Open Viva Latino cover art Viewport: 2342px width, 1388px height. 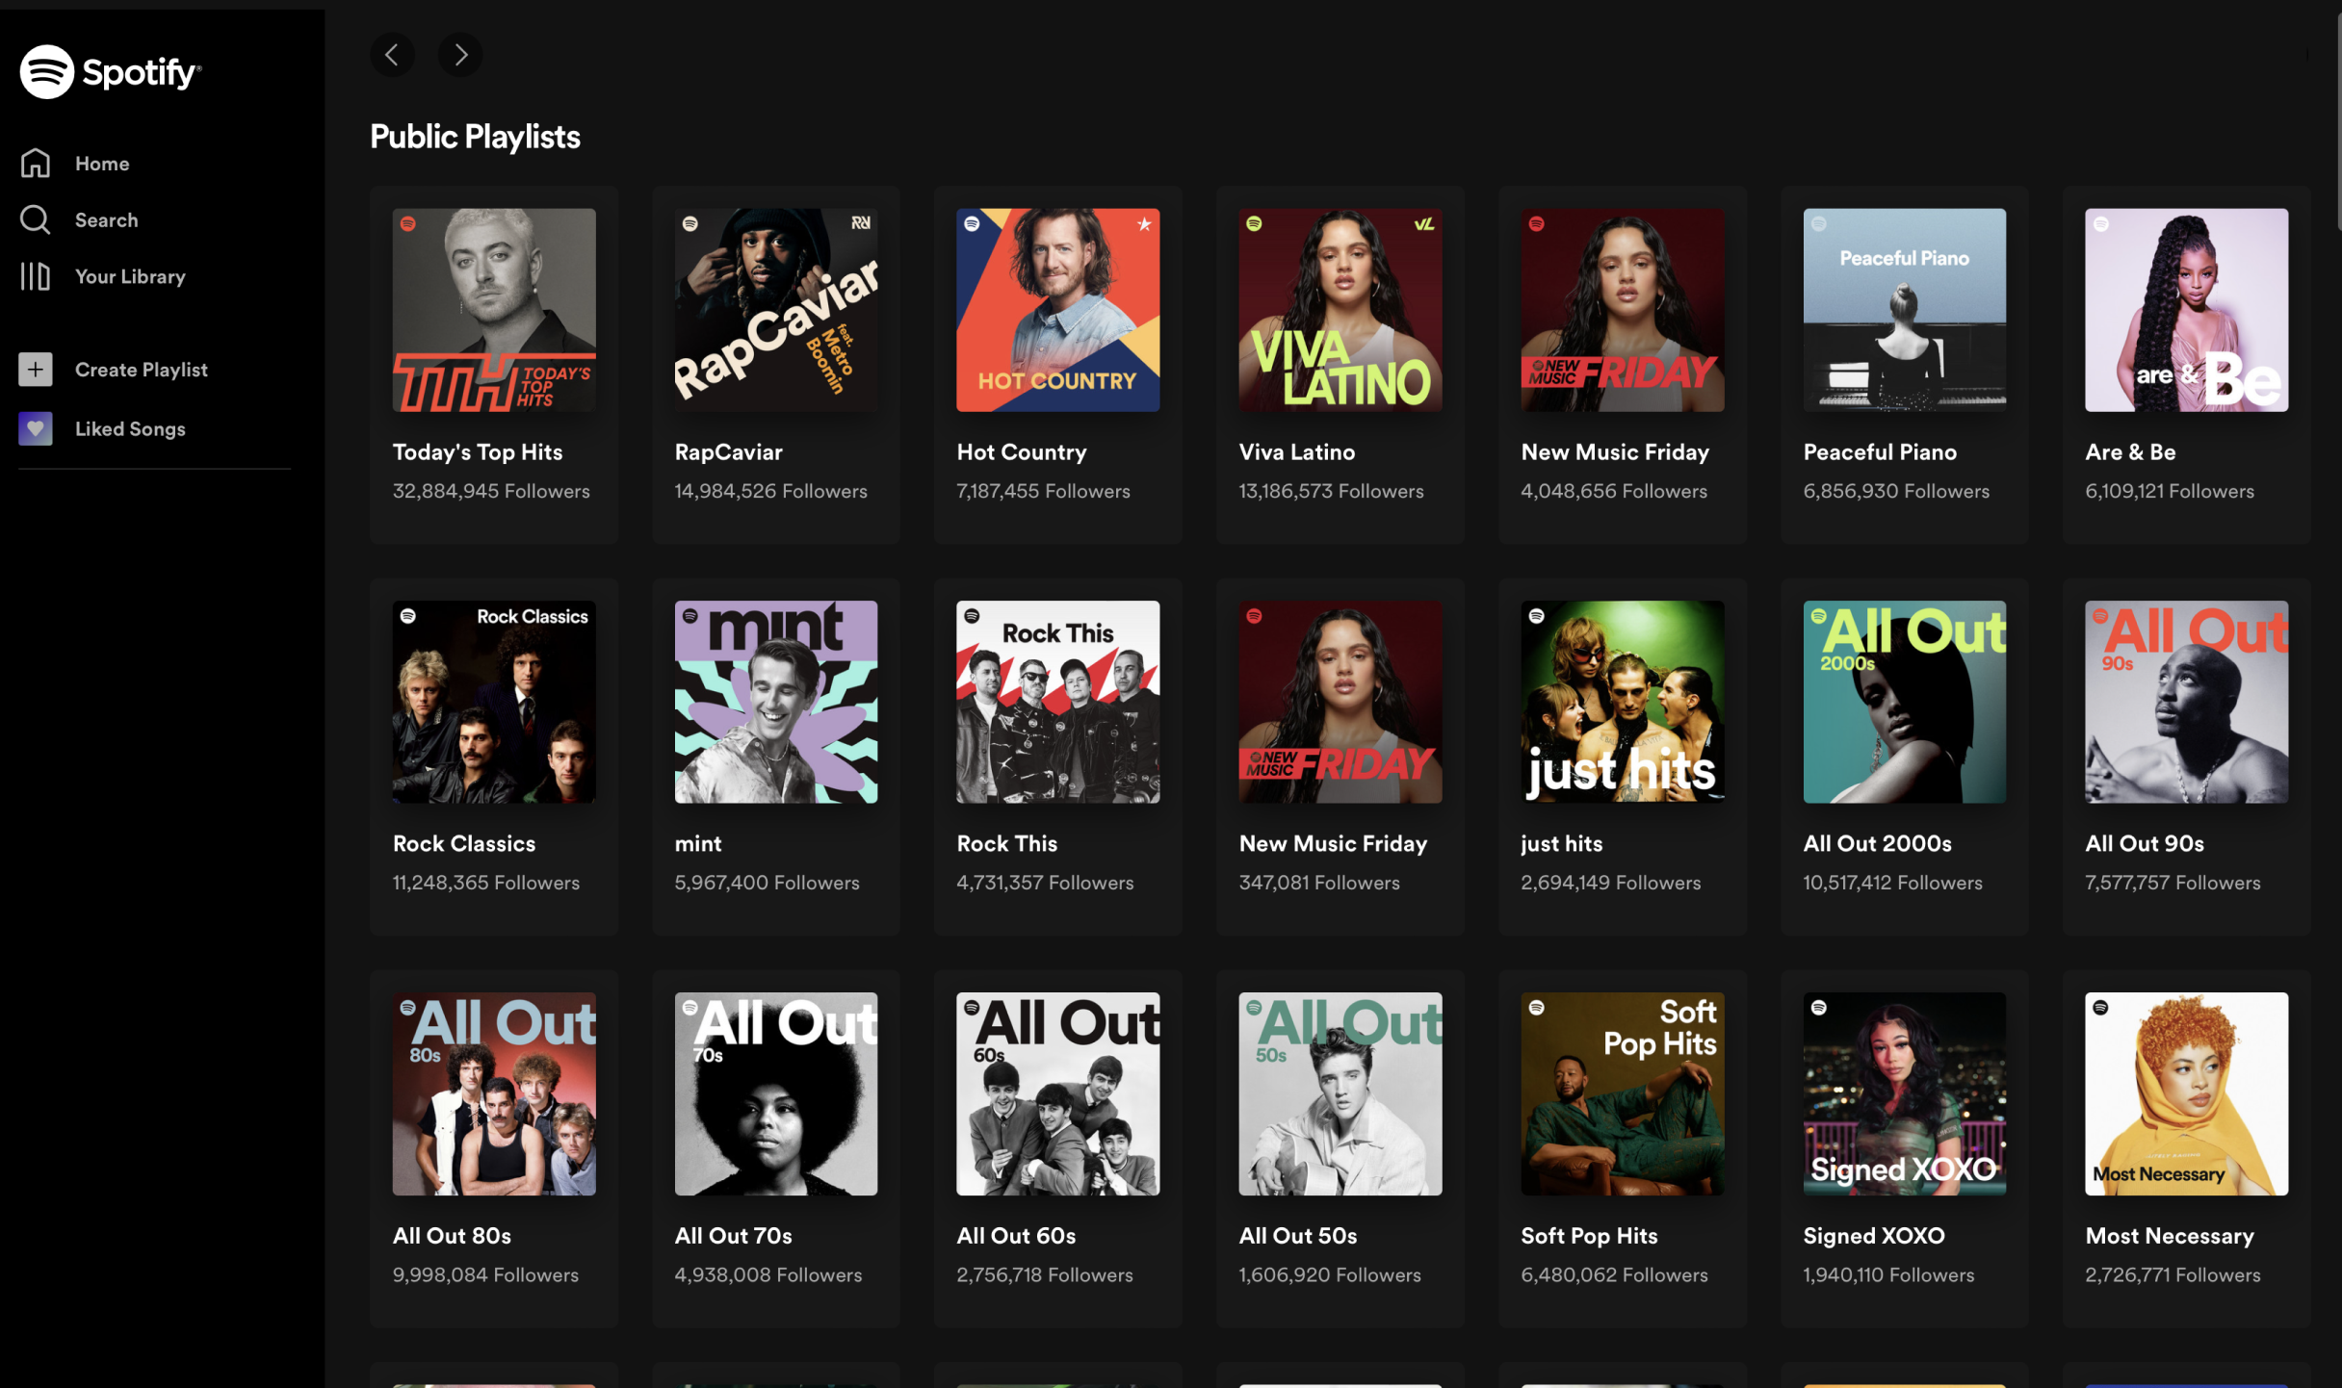[x=1340, y=310]
